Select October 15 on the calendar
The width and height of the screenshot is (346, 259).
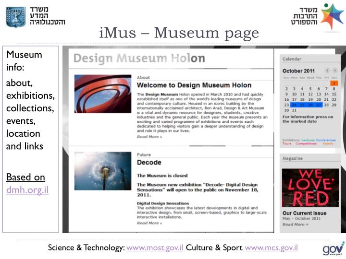[334, 94]
